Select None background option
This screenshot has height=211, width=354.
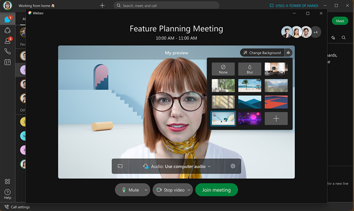coord(223,69)
